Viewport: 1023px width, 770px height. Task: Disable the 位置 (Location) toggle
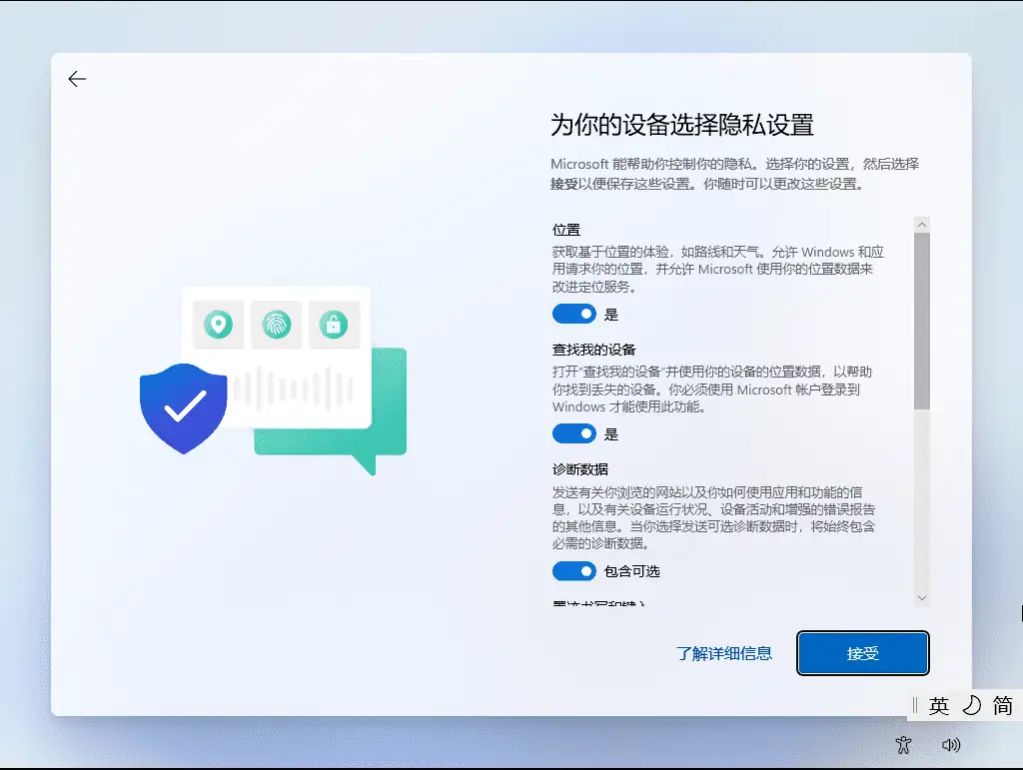[x=573, y=314]
